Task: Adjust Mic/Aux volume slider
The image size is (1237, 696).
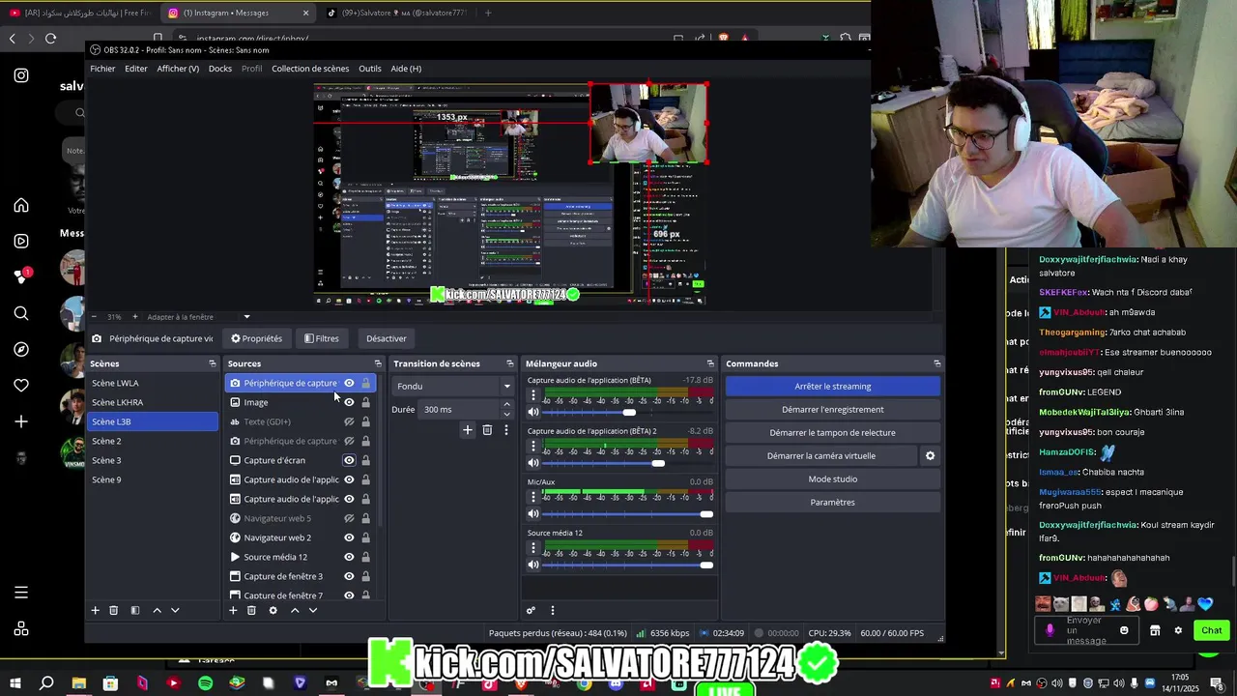Action: pos(626,514)
